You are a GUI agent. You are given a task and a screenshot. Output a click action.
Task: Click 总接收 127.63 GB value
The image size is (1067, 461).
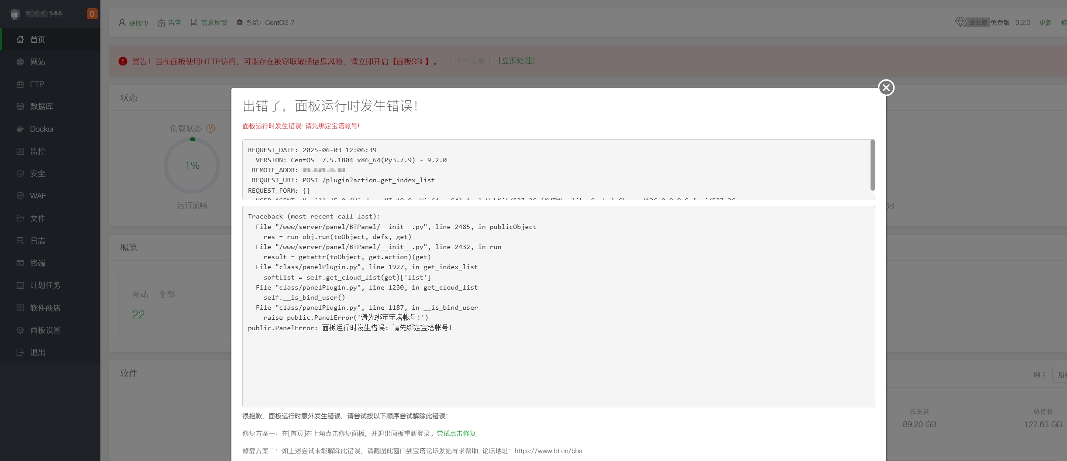pos(1043,424)
